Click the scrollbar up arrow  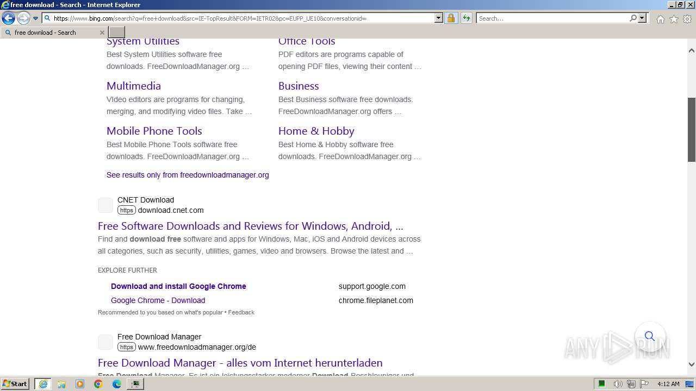pos(692,50)
